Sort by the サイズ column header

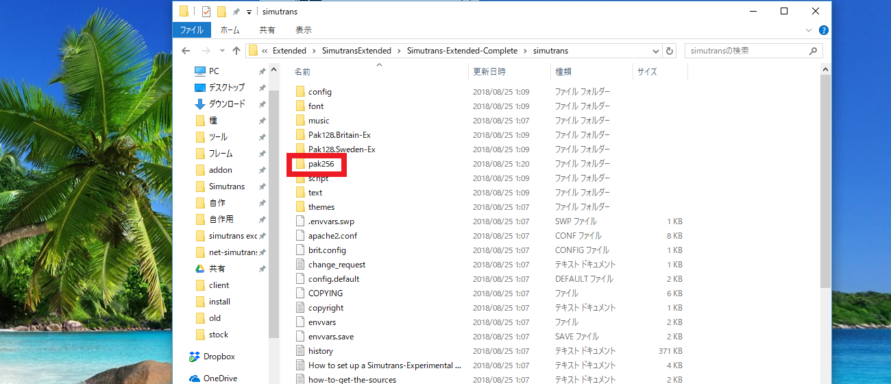coord(647,71)
